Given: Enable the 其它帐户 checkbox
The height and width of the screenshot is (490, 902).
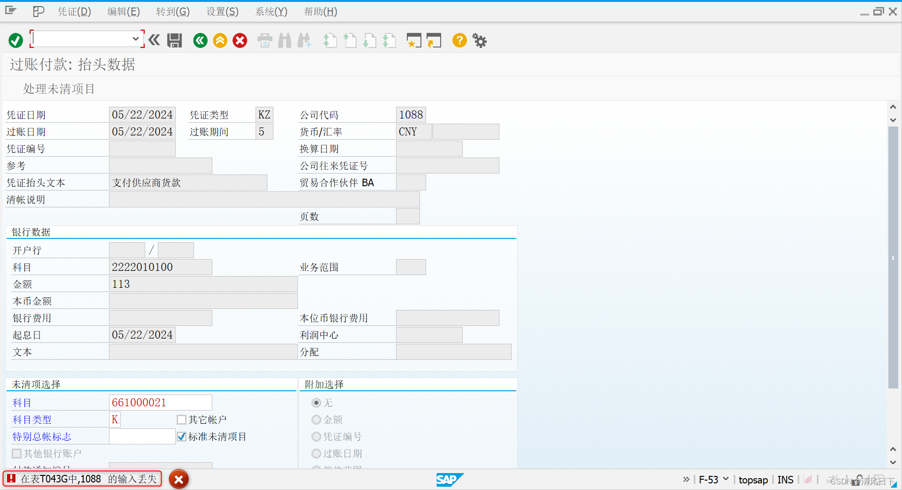Looking at the screenshot, I should (x=181, y=419).
